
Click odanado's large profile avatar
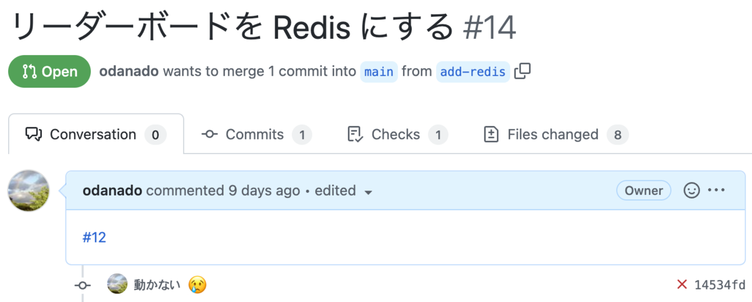(28, 190)
